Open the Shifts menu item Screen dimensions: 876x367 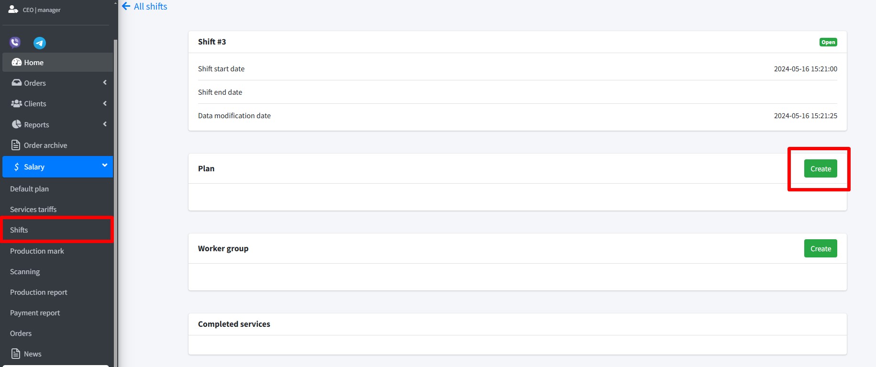(x=19, y=230)
